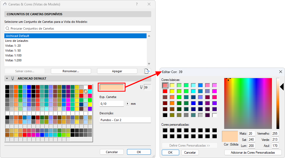The image size is (285, 158).
Task: Open help via the question mark icon
Action: click(137, 4)
